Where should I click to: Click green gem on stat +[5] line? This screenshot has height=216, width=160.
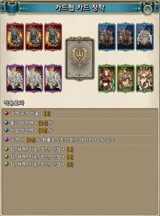6,164
